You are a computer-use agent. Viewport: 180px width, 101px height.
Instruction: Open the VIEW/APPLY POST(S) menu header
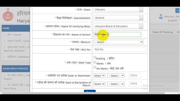(x=16, y=68)
